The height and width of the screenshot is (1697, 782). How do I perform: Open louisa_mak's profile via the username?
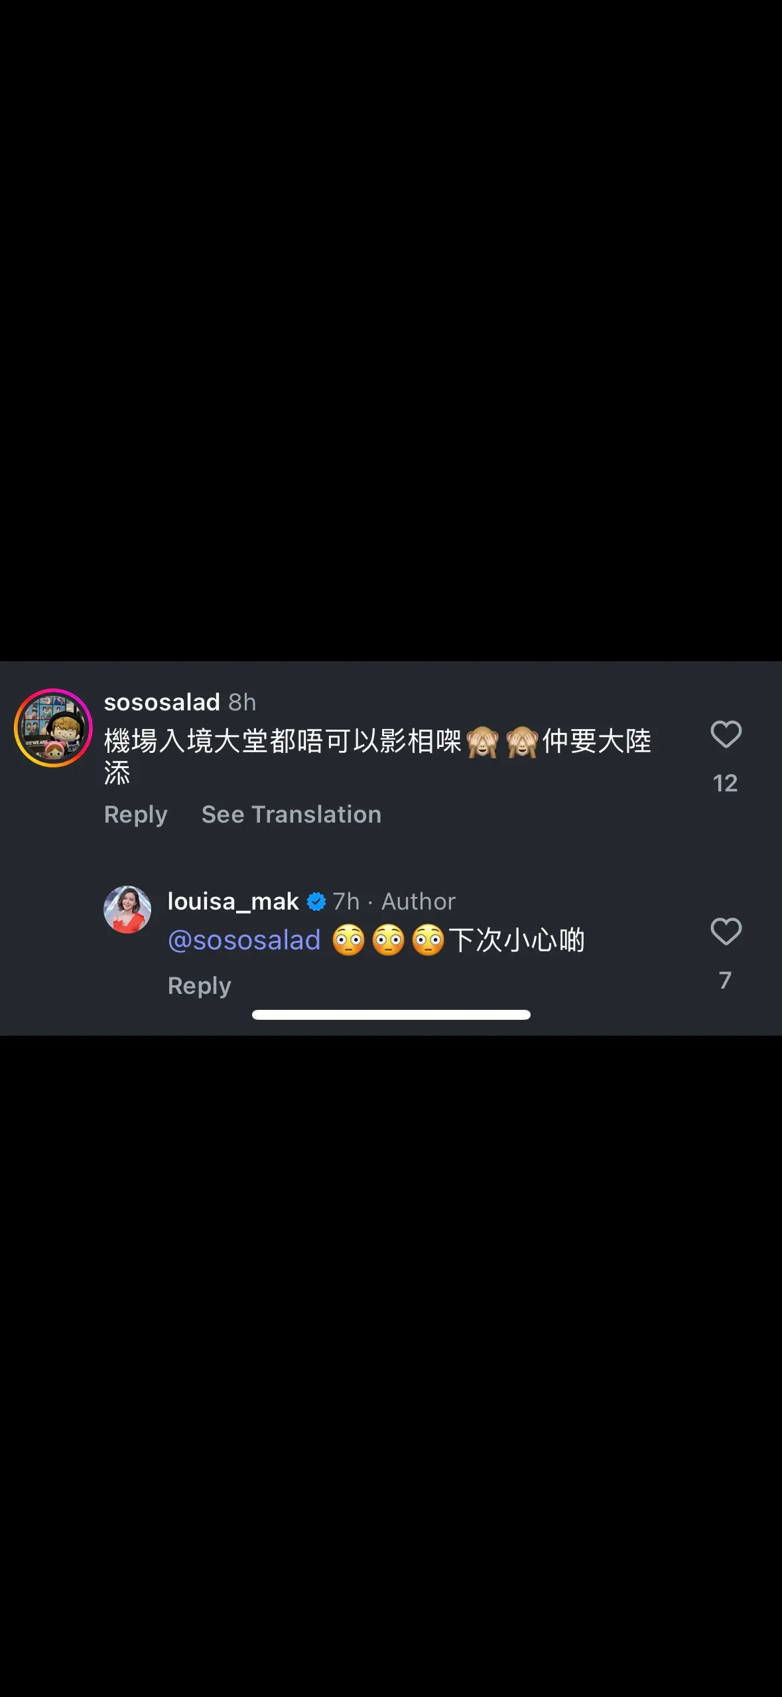coord(233,902)
